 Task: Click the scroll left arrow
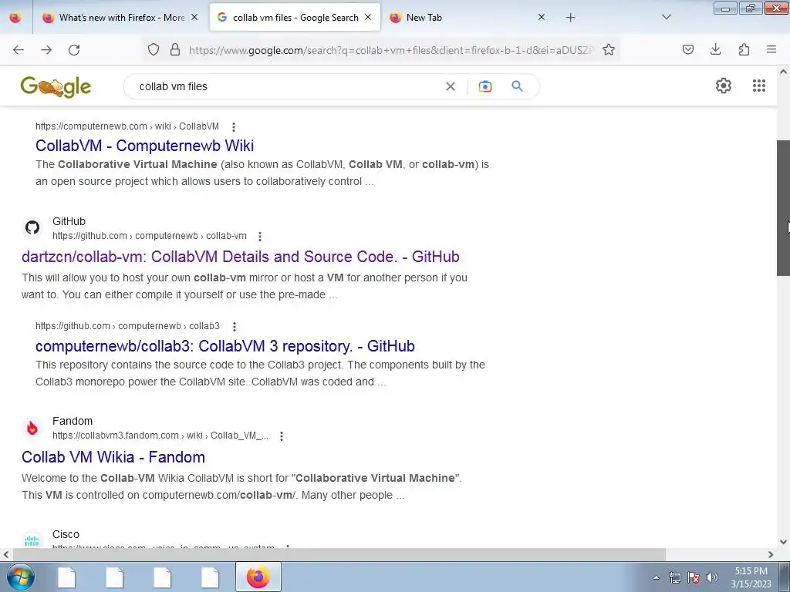5,555
